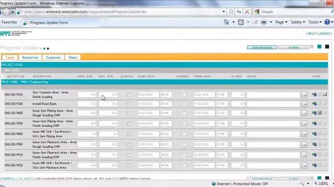The height and width of the screenshot is (187, 334).
Task: Expand notes ellipsis button for ENG-EEI-9300
Action: point(304,104)
